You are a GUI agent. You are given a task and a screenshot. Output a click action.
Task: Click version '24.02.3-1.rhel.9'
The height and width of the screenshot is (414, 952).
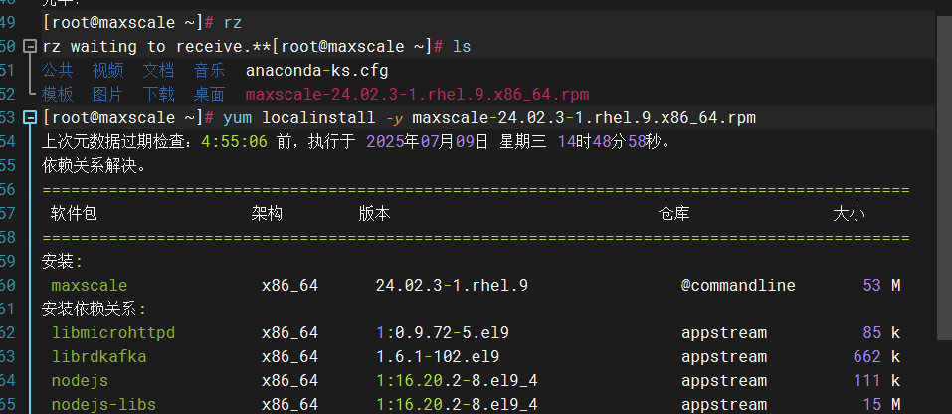pos(452,285)
